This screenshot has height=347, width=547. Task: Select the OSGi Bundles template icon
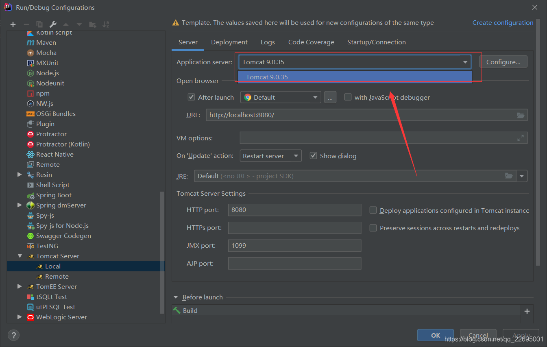point(31,114)
